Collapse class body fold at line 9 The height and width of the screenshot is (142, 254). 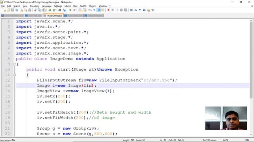[15, 64]
